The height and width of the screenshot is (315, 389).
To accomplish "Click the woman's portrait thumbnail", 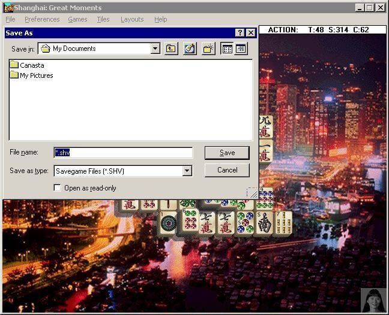I will [x=373, y=300].
